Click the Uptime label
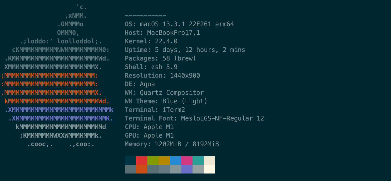Screen dimensions: 391x181 pyautogui.click(x=138, y=50)
